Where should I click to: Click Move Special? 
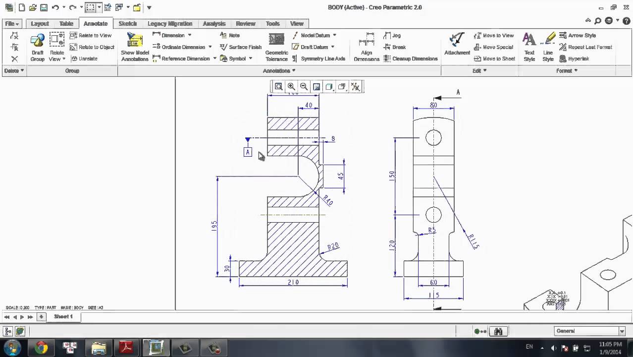point(493,47)
